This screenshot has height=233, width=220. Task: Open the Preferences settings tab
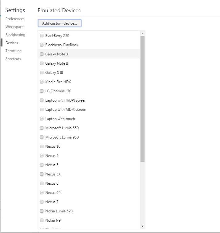coord(15,19)
